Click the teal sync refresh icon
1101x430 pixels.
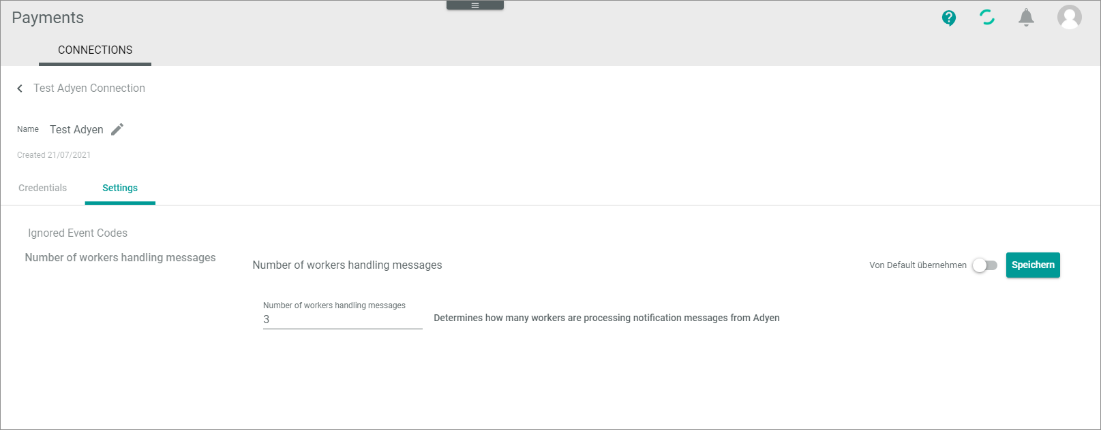(x=987, y=18)
